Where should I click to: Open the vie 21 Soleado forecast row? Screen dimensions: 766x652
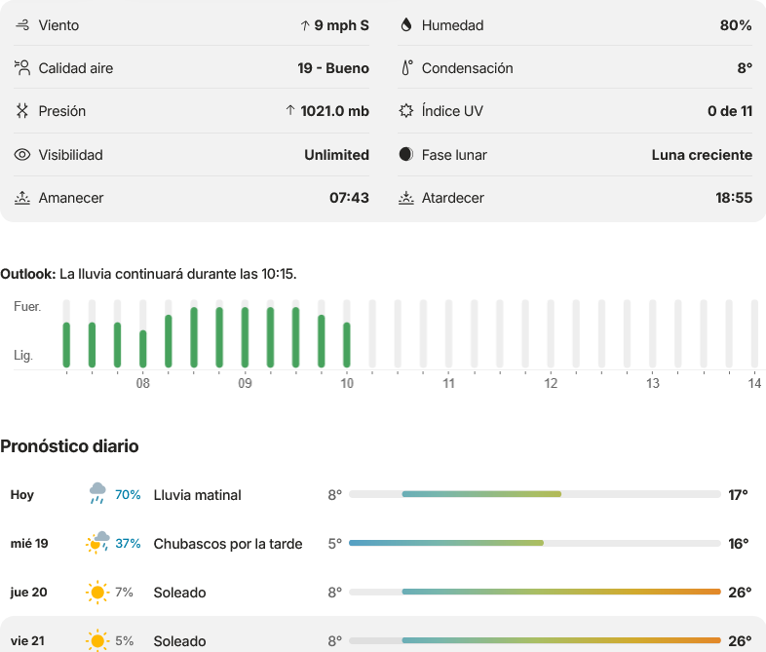383,634
